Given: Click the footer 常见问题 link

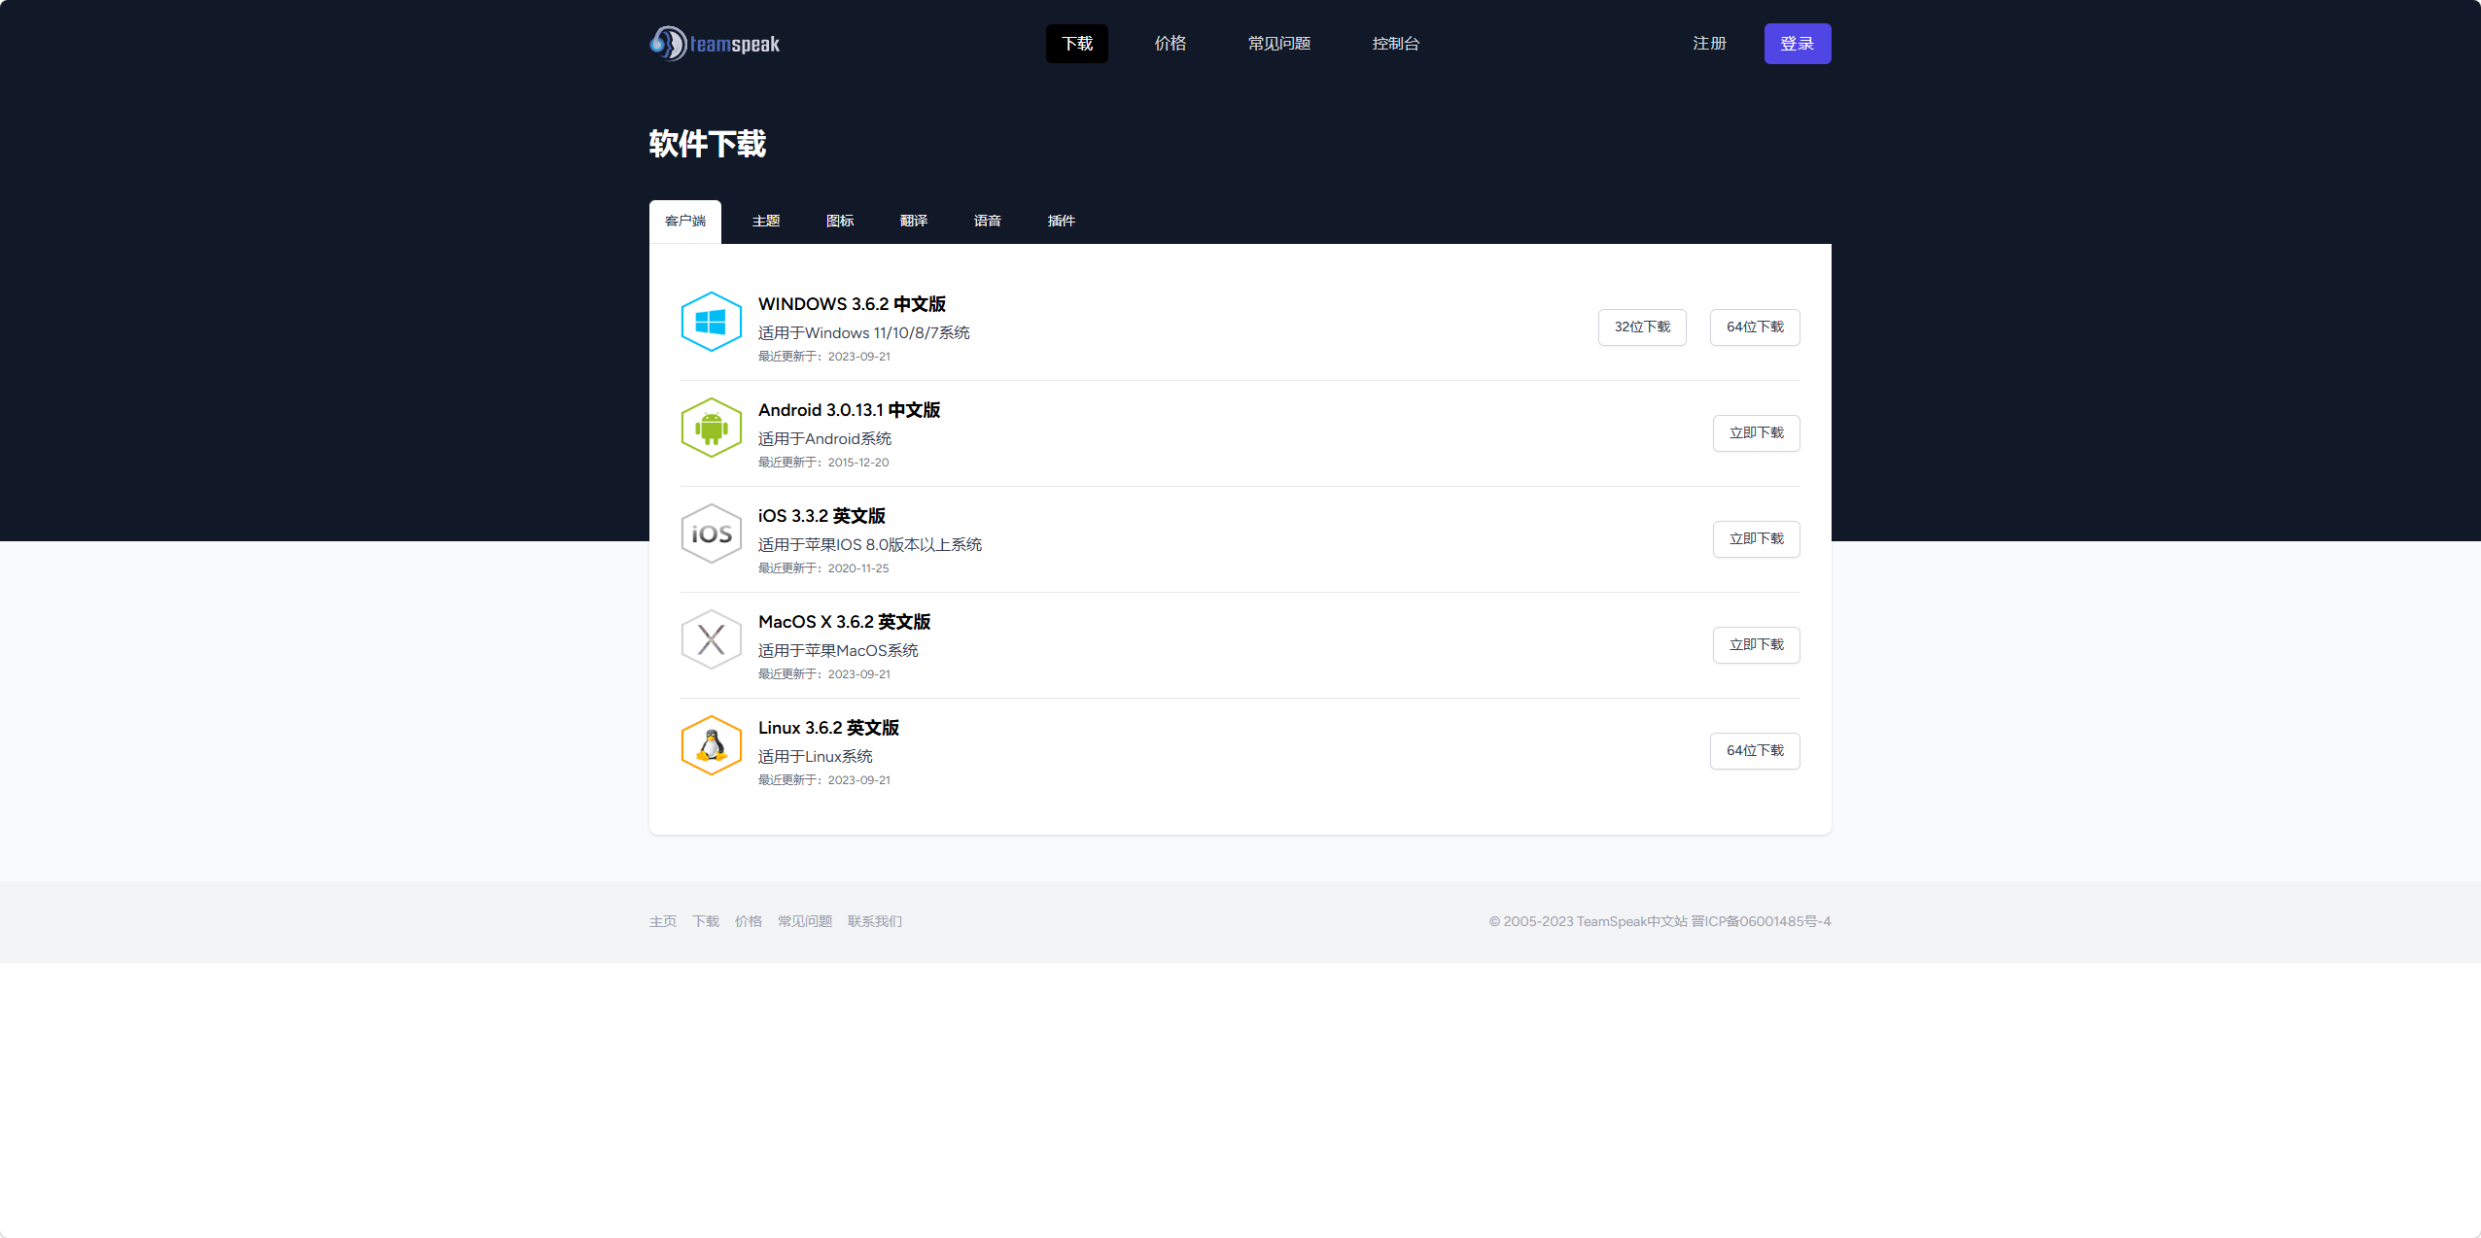Looking at the screenshot, I should coord(805,921).
